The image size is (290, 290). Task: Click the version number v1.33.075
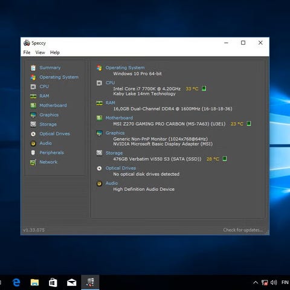coord(34,230)
